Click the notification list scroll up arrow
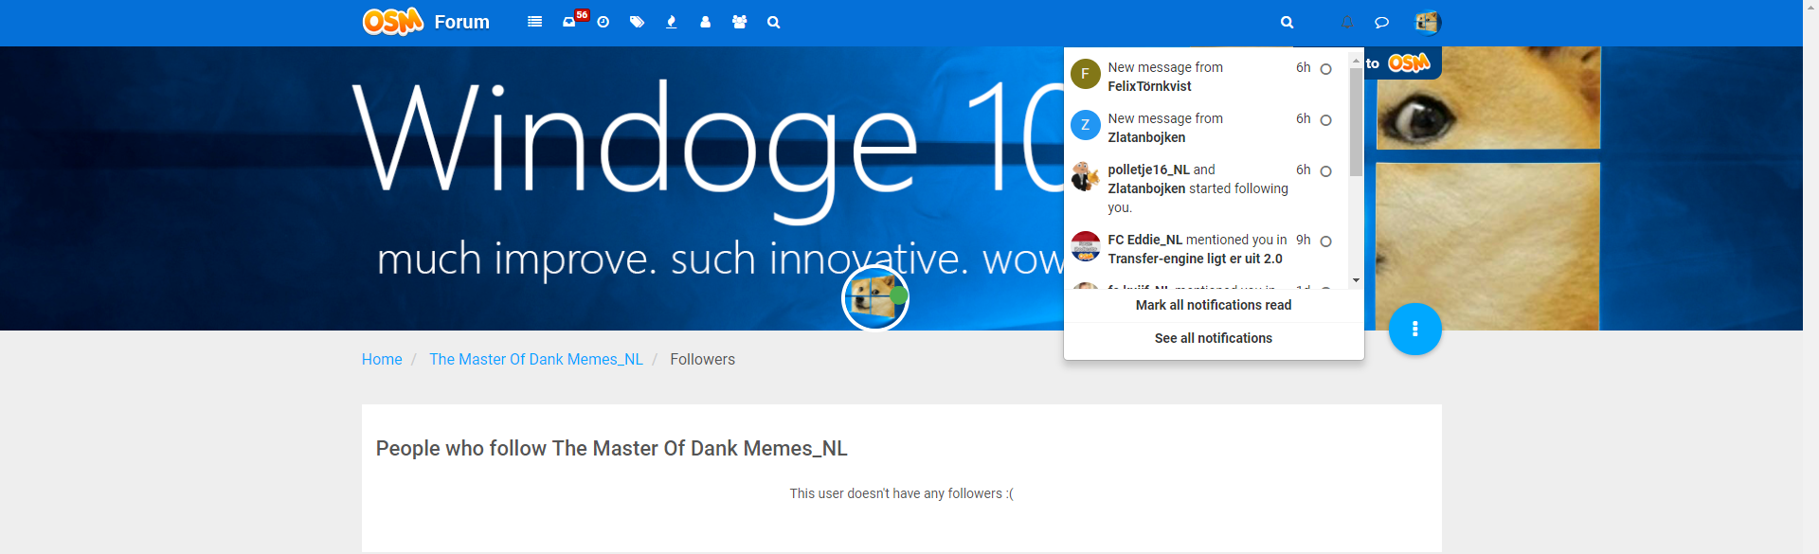1819x554 pixels. 1356,61
